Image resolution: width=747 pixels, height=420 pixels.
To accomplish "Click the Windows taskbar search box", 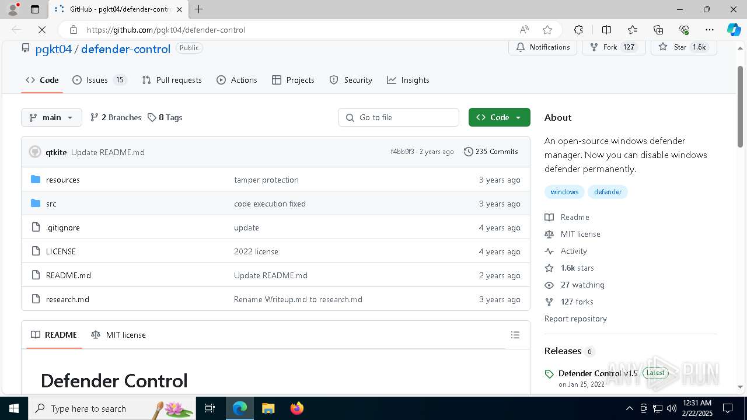I will [x=112, y=408].
